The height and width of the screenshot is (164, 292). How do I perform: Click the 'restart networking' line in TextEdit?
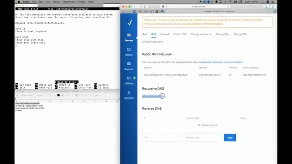[30, 108]
